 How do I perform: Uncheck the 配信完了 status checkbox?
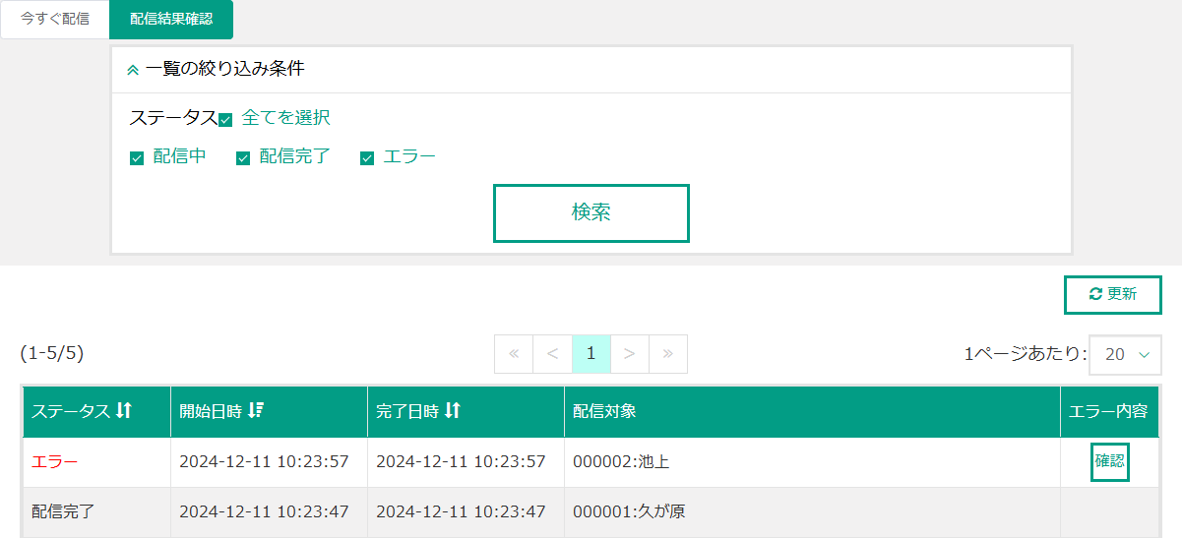(243, 158)
